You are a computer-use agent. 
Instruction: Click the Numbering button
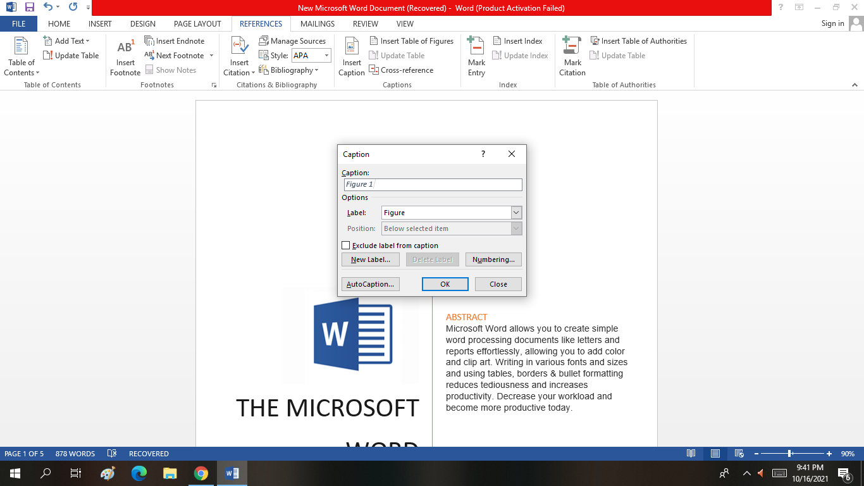(x=493, y=259)
